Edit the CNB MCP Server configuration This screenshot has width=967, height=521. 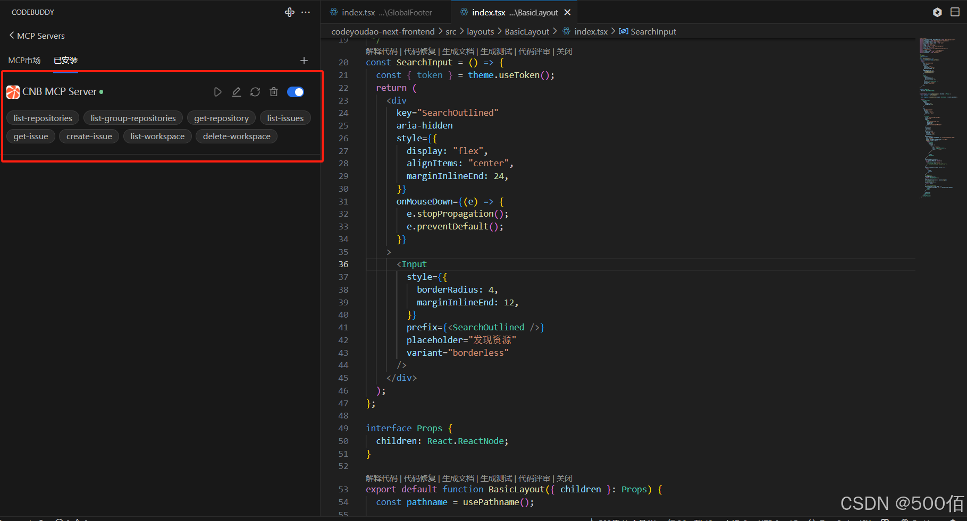(x=237, y=92)
